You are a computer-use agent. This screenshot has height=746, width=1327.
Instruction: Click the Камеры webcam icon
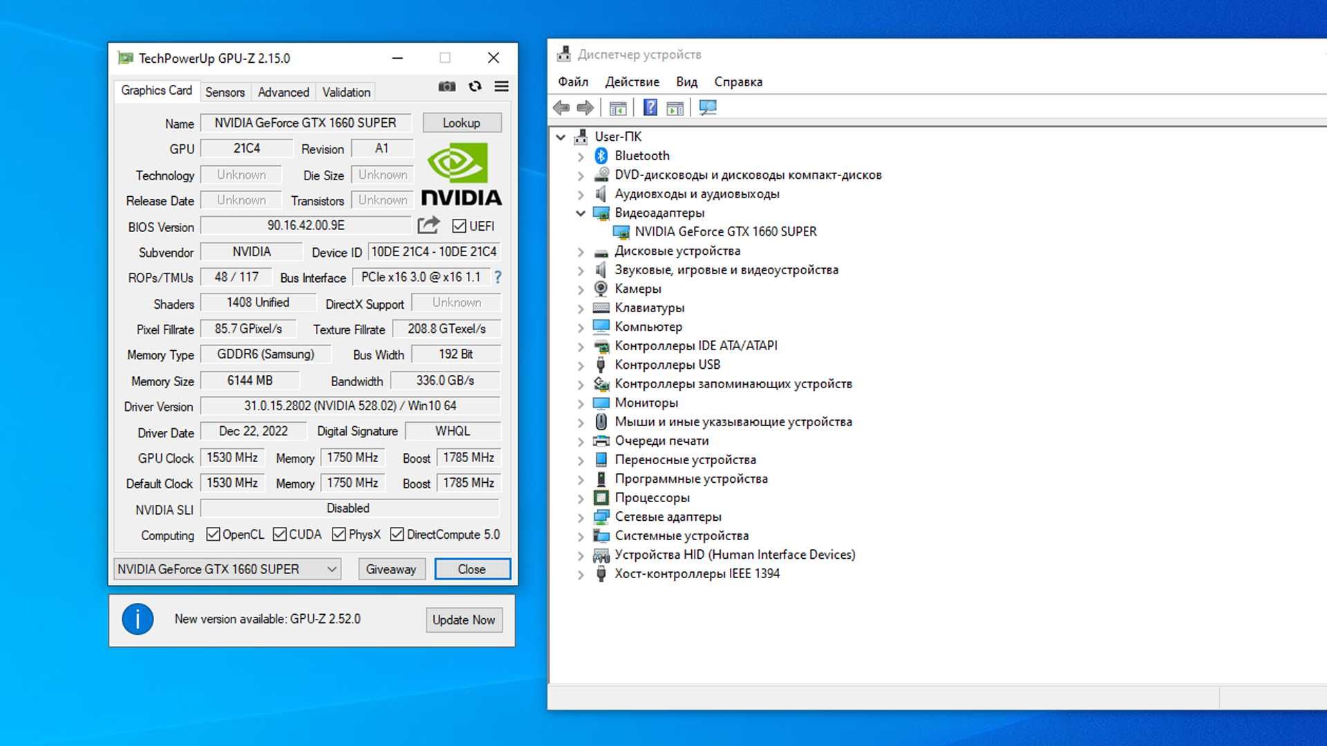pyautogui.click(x=601, y=289)
